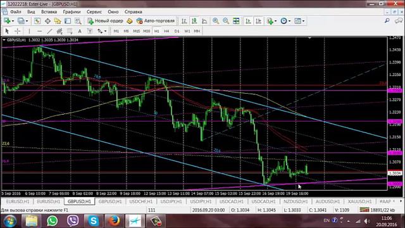This screenshot has height=228, width=405.
Task: Switch timeframe to H4
Action: pyautogui.click(x=166, y=31)
